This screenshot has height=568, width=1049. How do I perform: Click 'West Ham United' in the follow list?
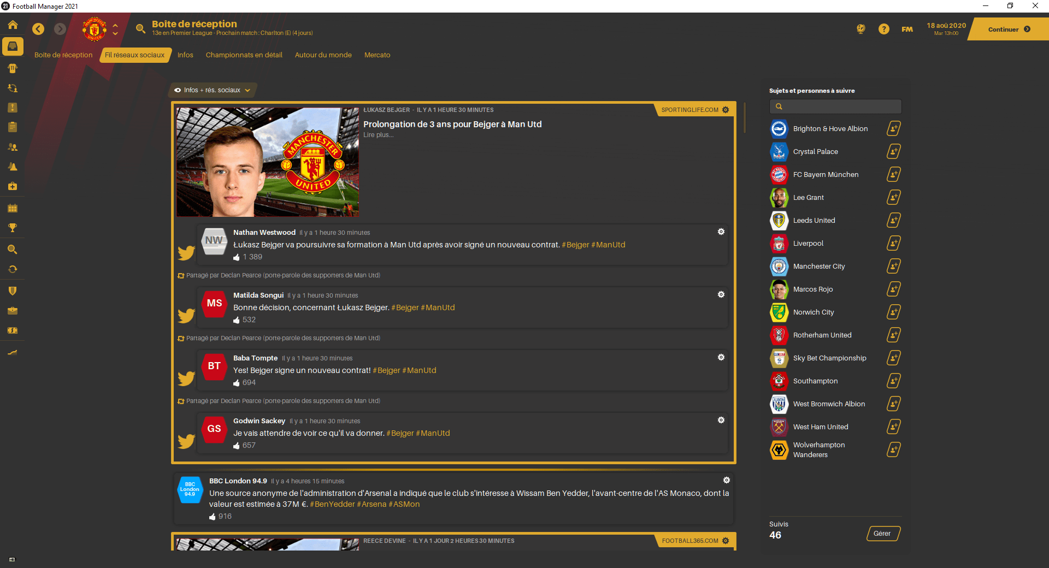(821, 427)
